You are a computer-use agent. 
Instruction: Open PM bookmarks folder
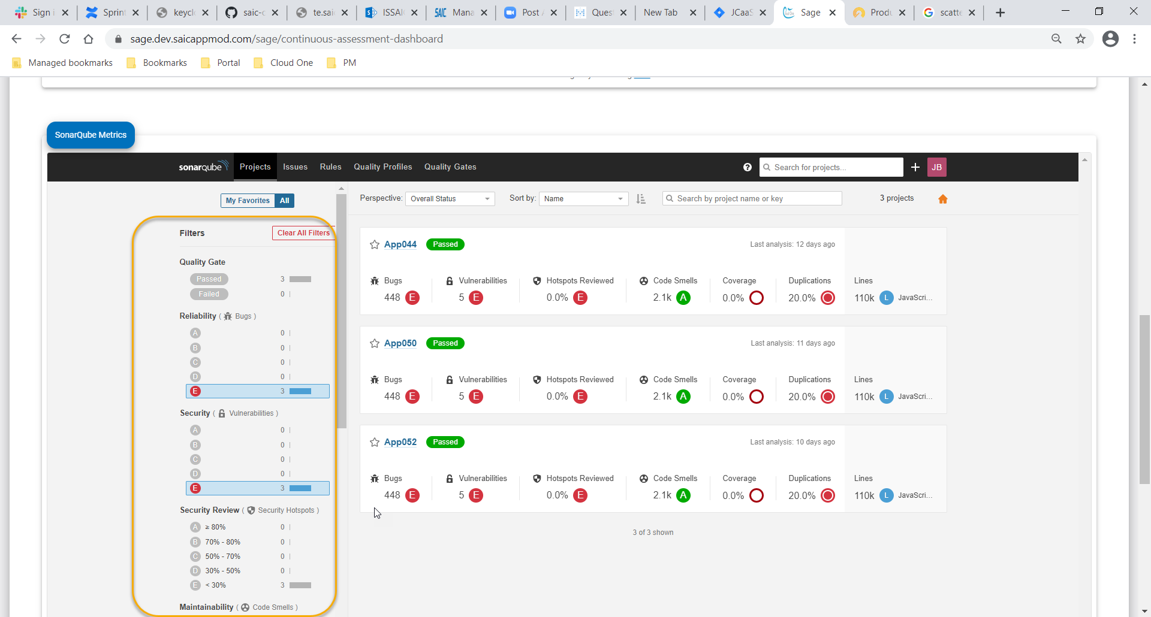[x=342, y=63]
